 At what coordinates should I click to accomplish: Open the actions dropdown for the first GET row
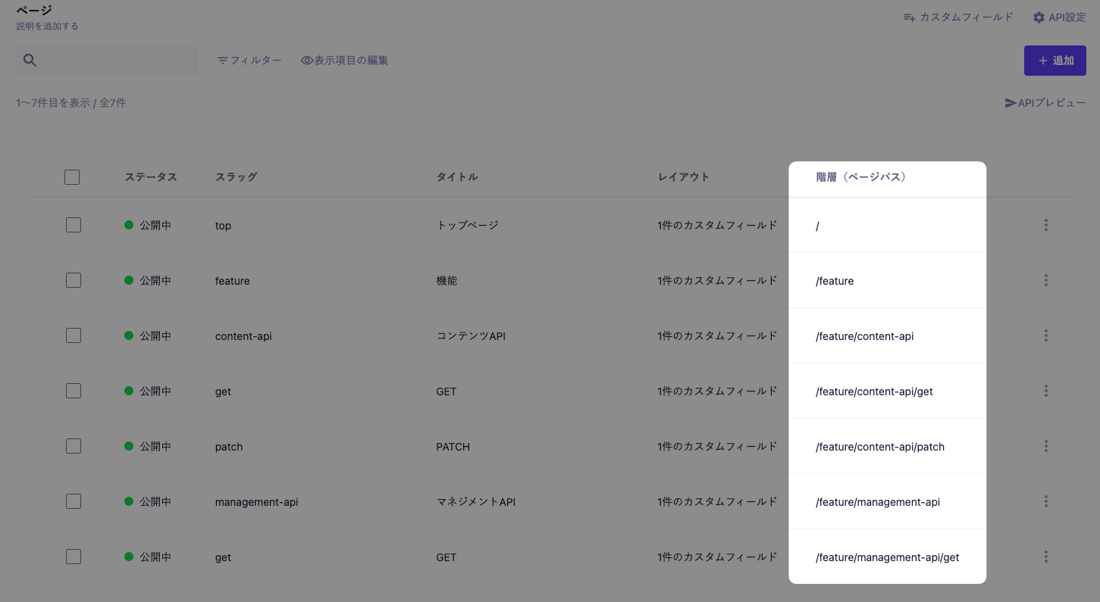pos(1045,390)
